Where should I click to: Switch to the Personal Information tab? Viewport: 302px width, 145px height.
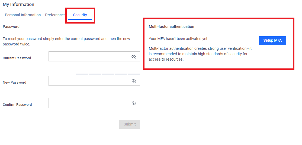23,15
